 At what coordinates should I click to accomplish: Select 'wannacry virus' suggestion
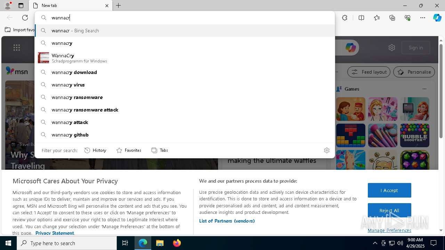click(x=185, y=85)
